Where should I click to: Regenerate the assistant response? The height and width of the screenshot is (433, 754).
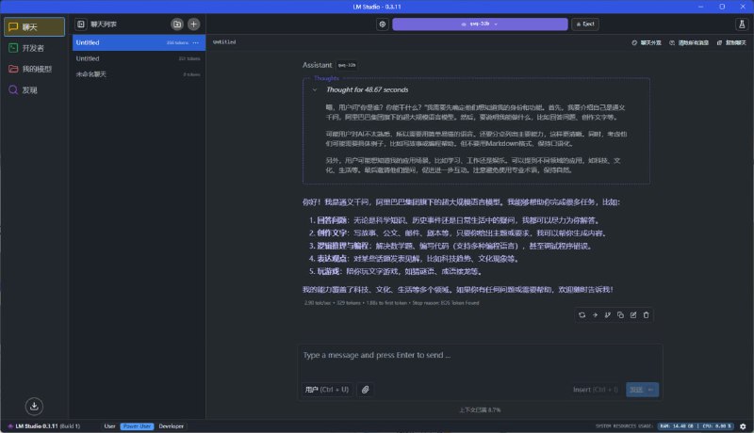coord(582,315)
